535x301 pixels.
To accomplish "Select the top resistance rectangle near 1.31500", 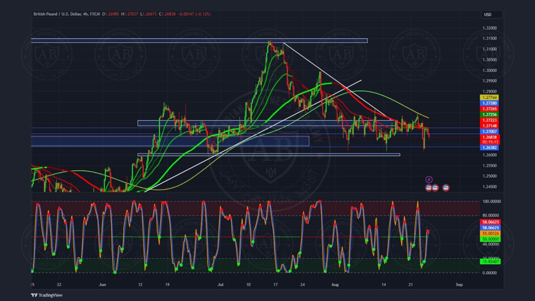I will (x=199, y=41).
